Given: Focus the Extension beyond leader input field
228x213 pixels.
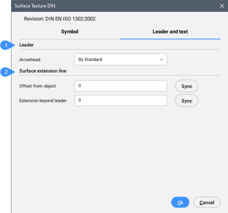Looking at the screenshot, I should (x=121, y=101).
